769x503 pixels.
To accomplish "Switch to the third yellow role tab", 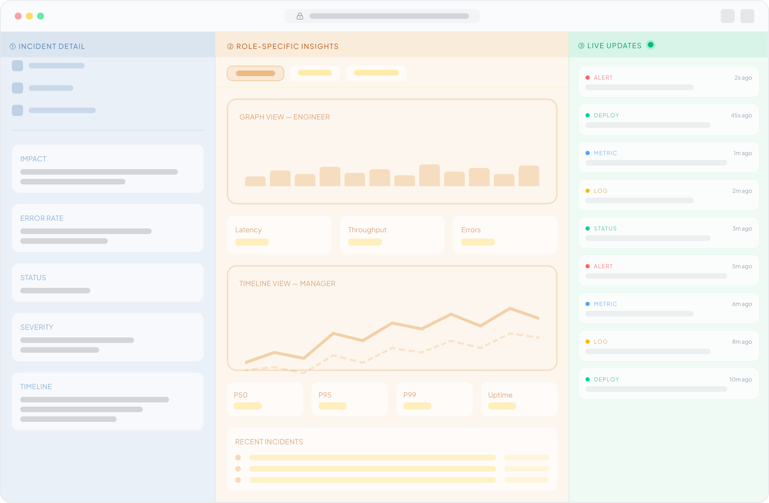I will coord(376,73).
